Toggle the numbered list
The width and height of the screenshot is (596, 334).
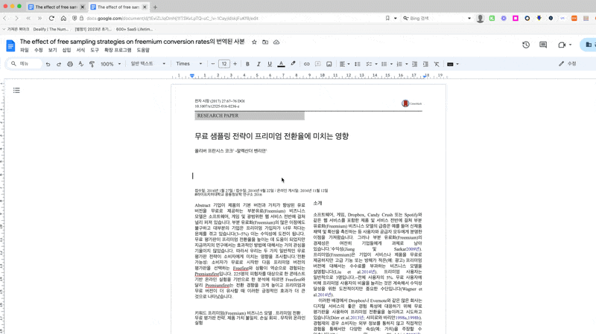399,64
